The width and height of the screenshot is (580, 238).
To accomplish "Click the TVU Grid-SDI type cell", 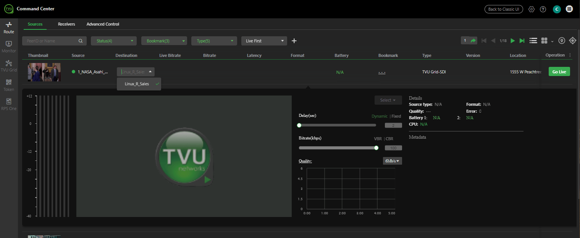I will [434, 72].
